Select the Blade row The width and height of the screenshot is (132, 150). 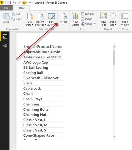pyautogui.click(x=42, y=83)
